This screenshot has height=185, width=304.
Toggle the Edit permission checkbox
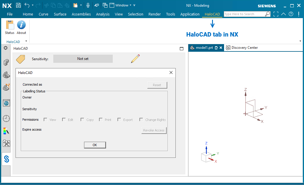click(x=64, y=120)
